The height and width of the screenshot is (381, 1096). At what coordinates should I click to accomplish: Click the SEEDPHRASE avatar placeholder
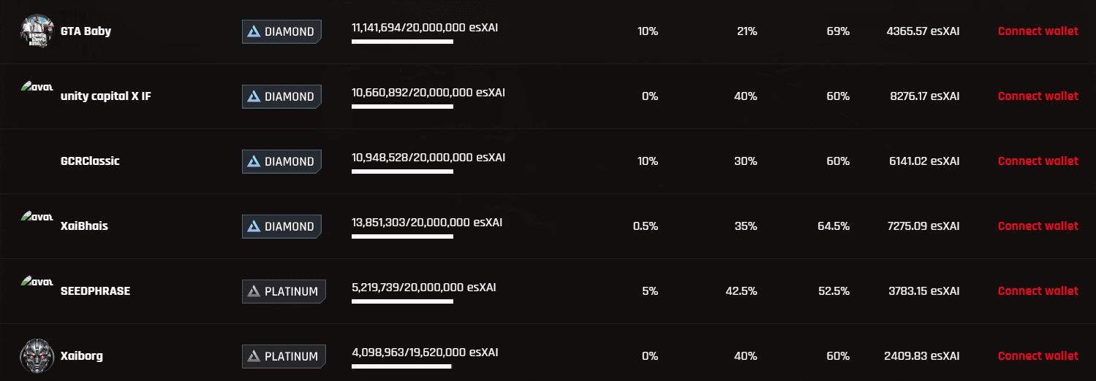(37, 282)
